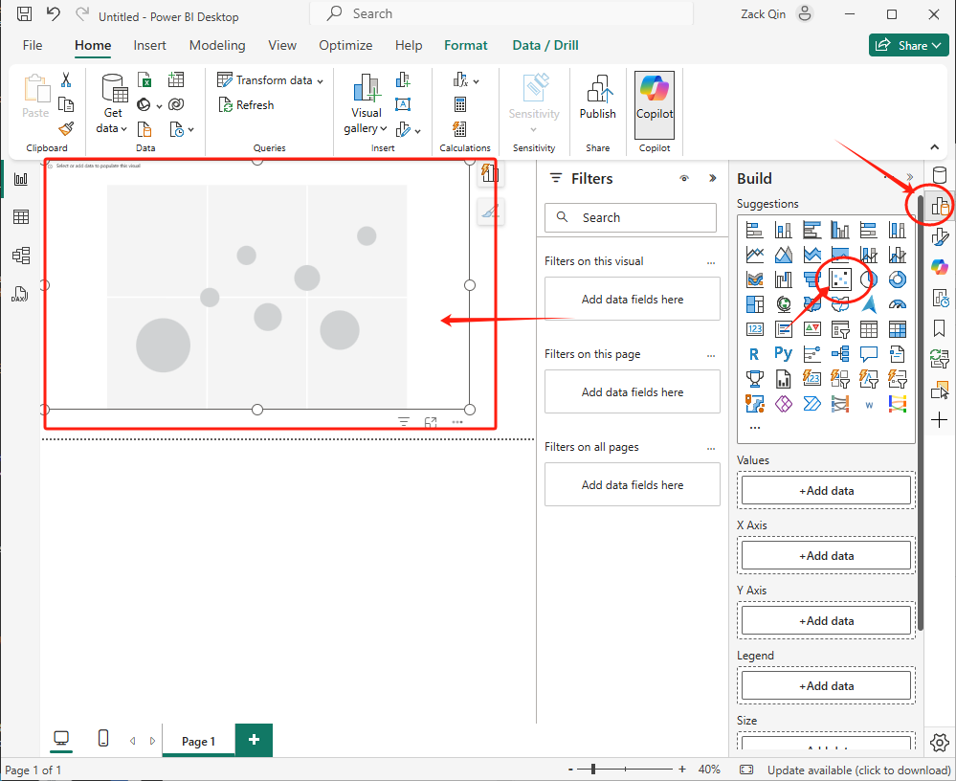Image resolution: width=956 pixels, height=781 pixels.
Task: Pick the waterfall chart visual
Action: [784, 279]
